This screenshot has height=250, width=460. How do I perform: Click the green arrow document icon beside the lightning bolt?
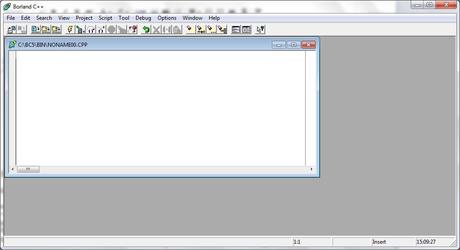(x=80, y=29)
